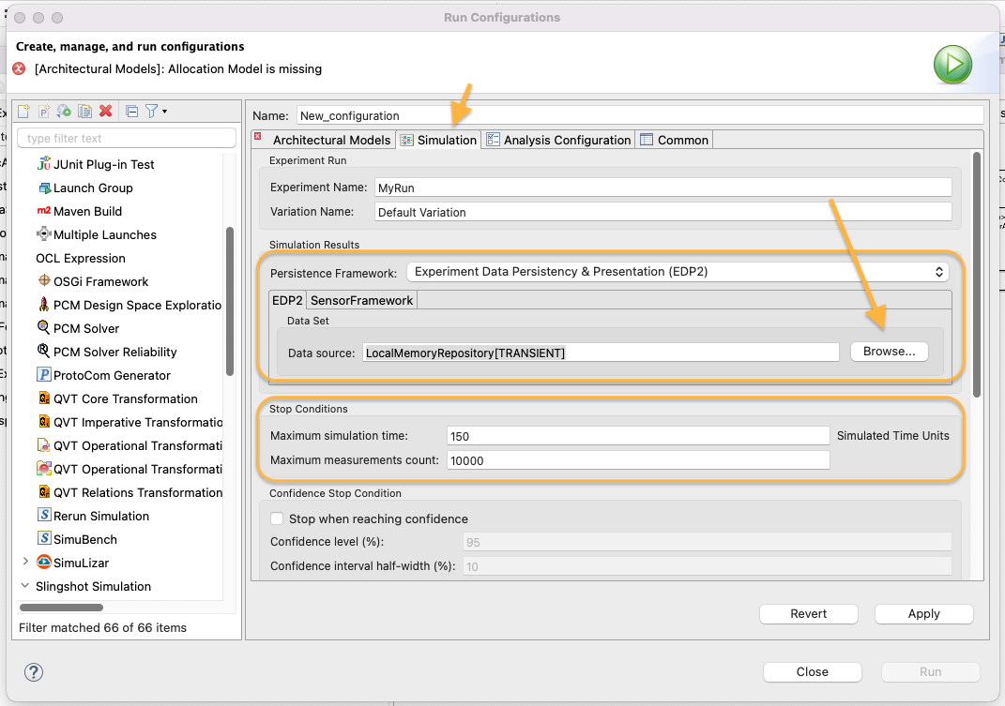Click the Name field with New_configuration
The width and height of the screenshot is (1005, 706).
point(640,115)
